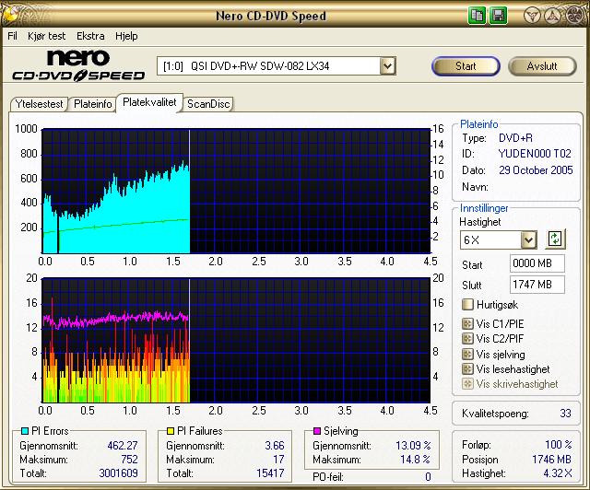Click the Forløp value 100 %
Image resolution: width=590 pixels, height=490 pixels.
[x=558, y=445]
